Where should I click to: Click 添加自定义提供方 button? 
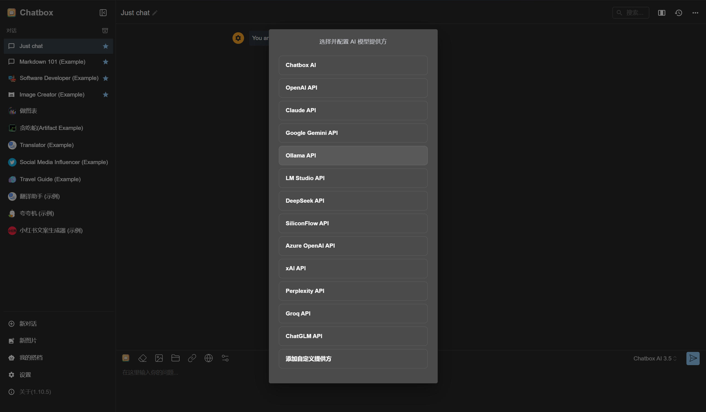[353, 359]
